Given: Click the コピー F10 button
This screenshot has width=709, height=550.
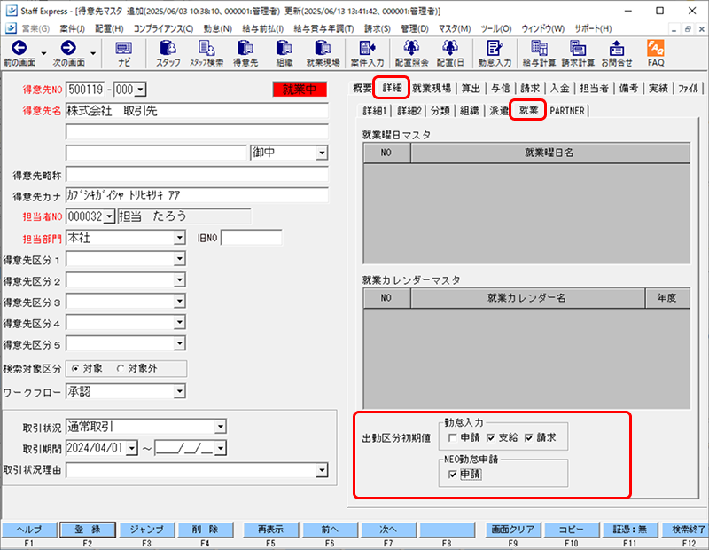Looking at the screenshot, I should click(x=572, y=530).
